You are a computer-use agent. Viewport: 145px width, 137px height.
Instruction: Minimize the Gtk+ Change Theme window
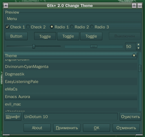click(140, 6)
